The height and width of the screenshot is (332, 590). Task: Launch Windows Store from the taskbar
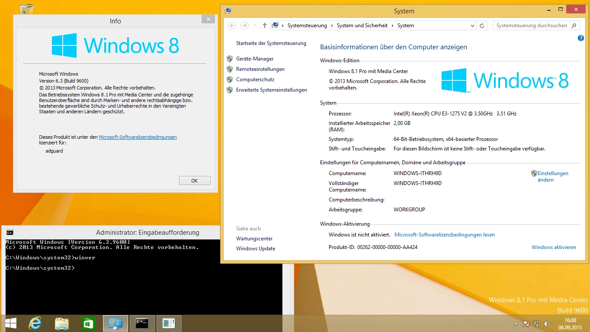88,323
